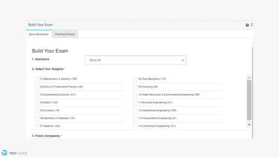Click the outer page vertical scrollbar
Image resolution: width=279 pixels, height=157 pixels.
click(252, 93)
